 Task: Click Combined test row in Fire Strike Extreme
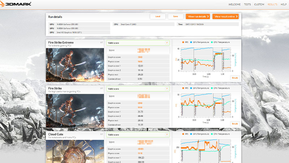[x=138, y=79]
